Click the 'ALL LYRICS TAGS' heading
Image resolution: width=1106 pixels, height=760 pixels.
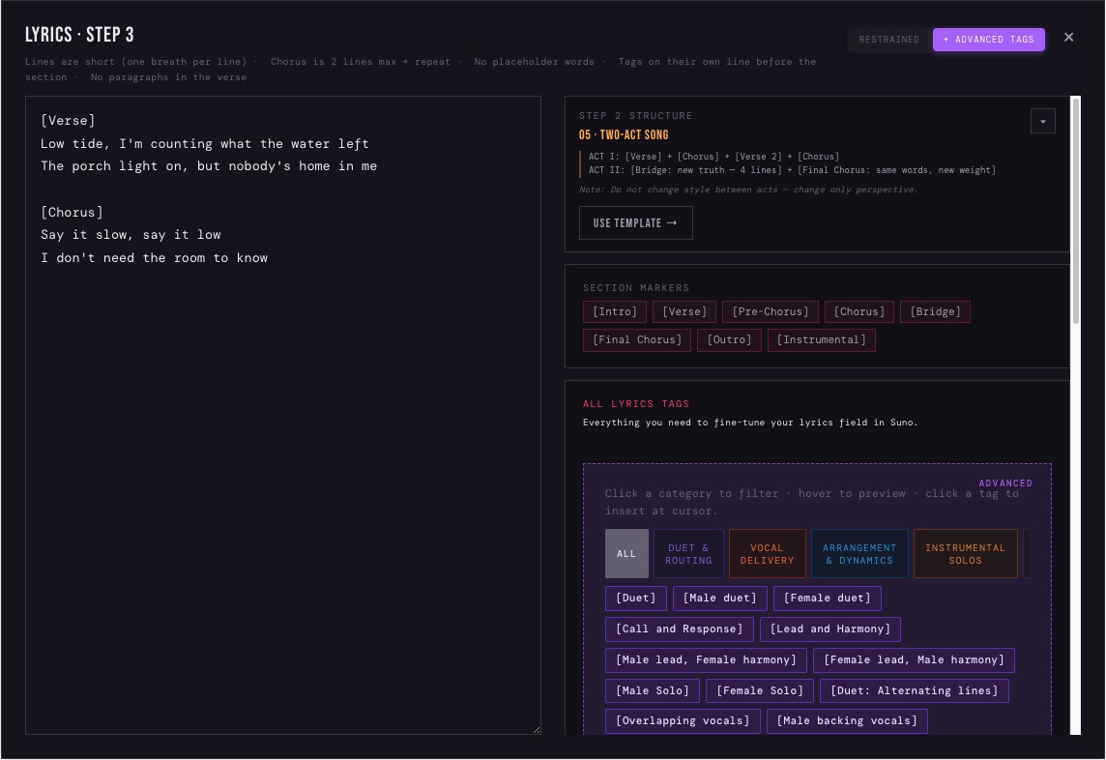[635, 404]
